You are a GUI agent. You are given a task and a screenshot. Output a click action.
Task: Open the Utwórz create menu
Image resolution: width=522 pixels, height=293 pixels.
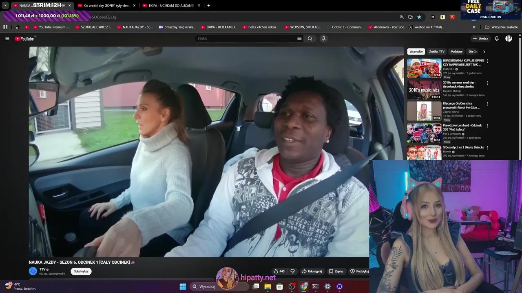480,39
